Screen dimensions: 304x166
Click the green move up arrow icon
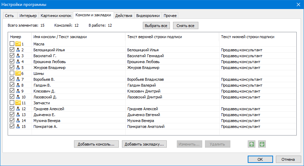click(x=251, y=144)
